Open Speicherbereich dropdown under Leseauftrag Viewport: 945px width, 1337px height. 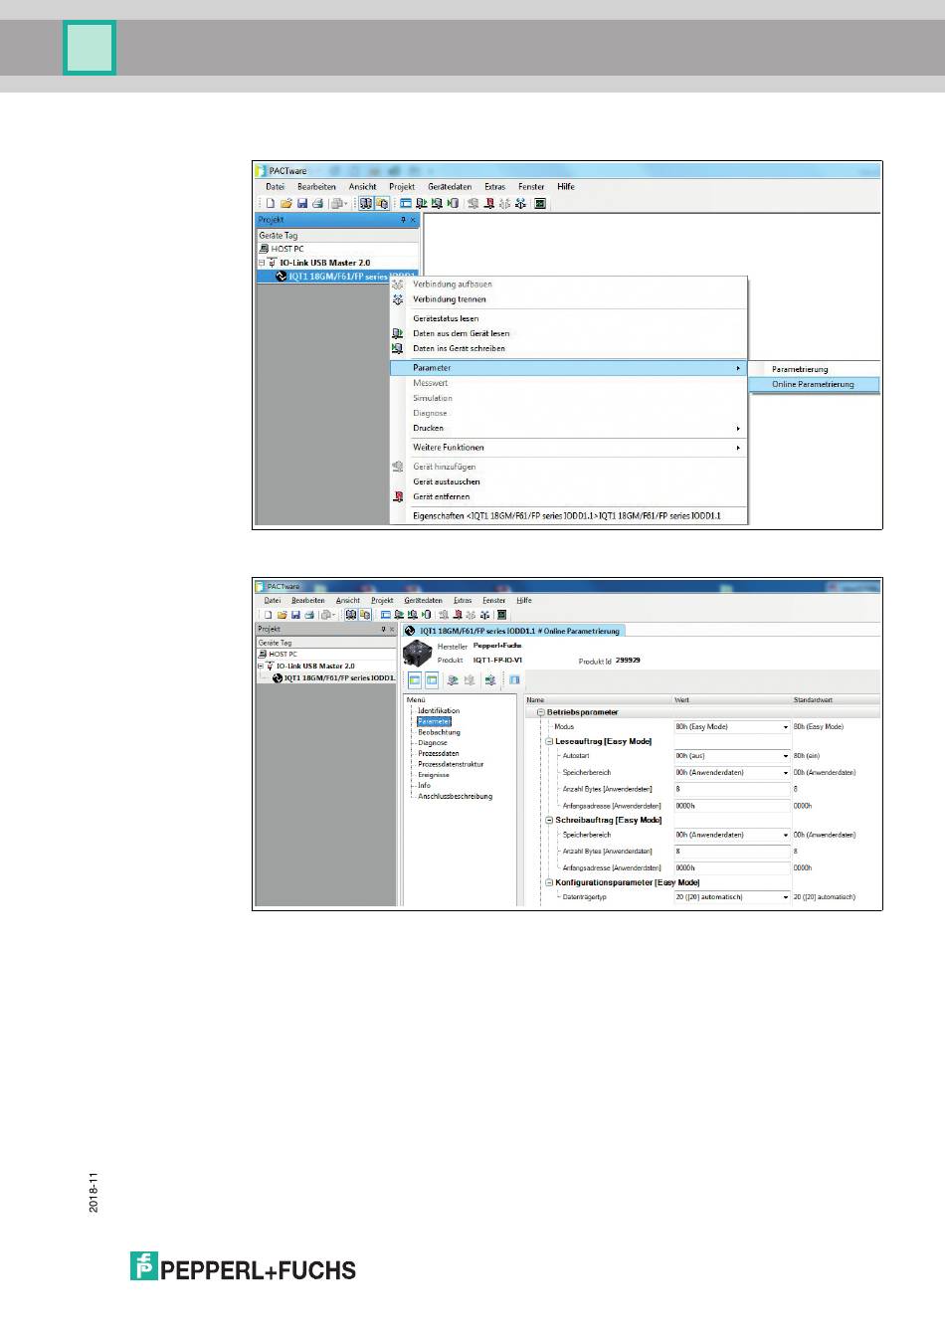(x=785, y=773)
